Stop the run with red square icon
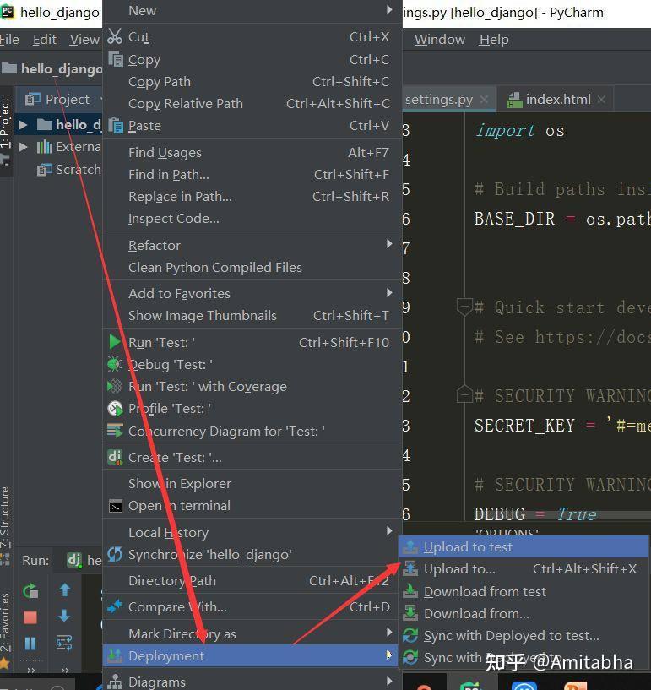This screenshot has width=651, height=690. 30,617
